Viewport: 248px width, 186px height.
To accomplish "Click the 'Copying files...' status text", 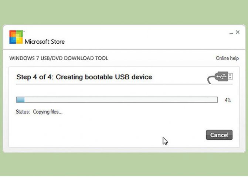I will click(48, 112).
